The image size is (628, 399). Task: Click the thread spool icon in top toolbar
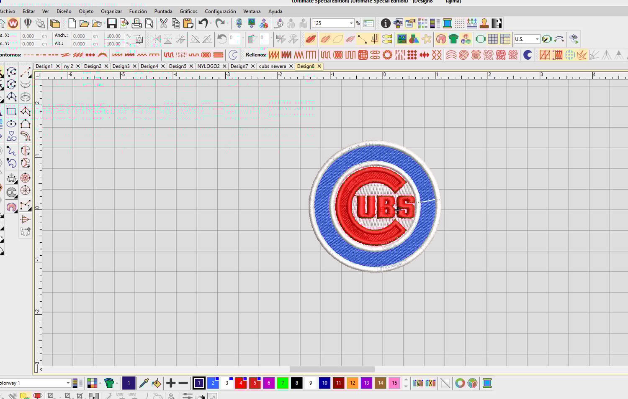(x=447, y=23)
